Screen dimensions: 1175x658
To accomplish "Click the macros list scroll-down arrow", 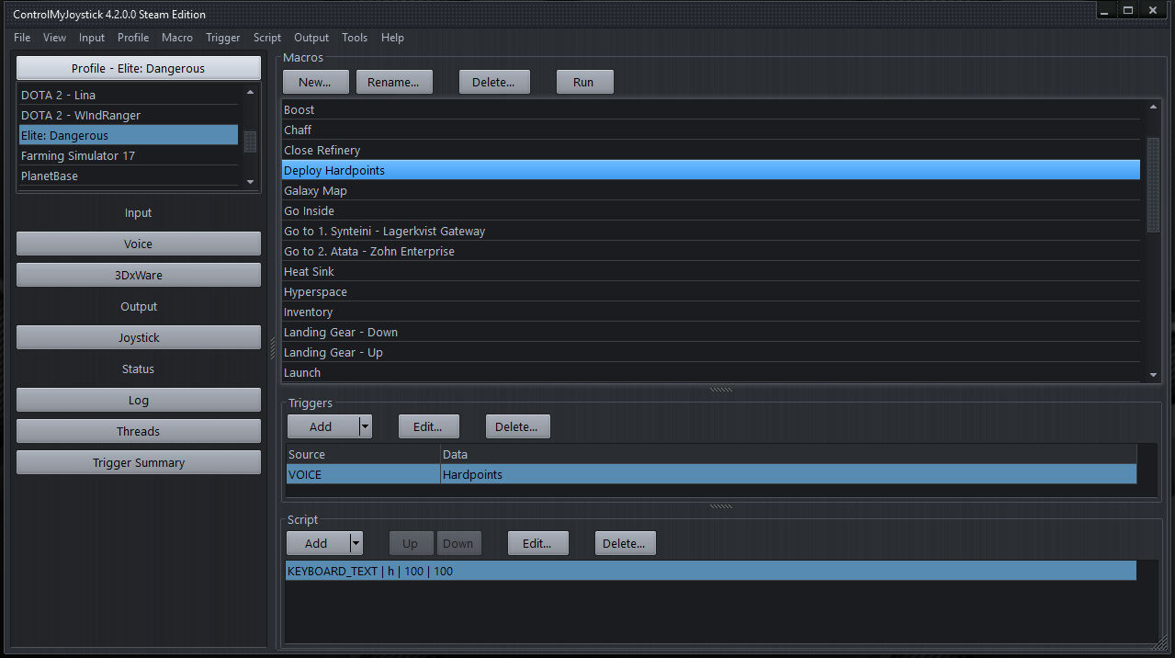I will tap(1154, 375).
